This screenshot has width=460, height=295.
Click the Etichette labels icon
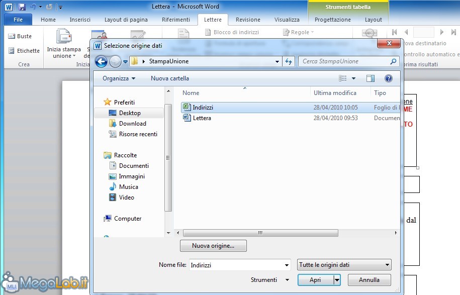click(12, 51)
